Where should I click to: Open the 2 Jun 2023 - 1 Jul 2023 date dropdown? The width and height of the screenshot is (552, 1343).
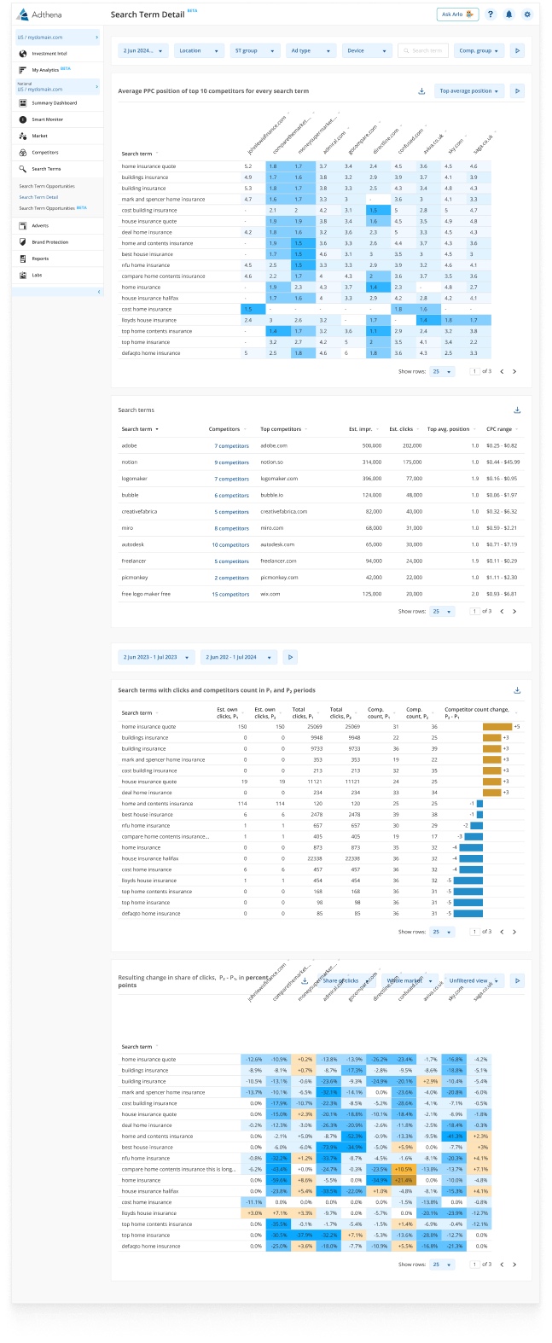tap(157, 657)
